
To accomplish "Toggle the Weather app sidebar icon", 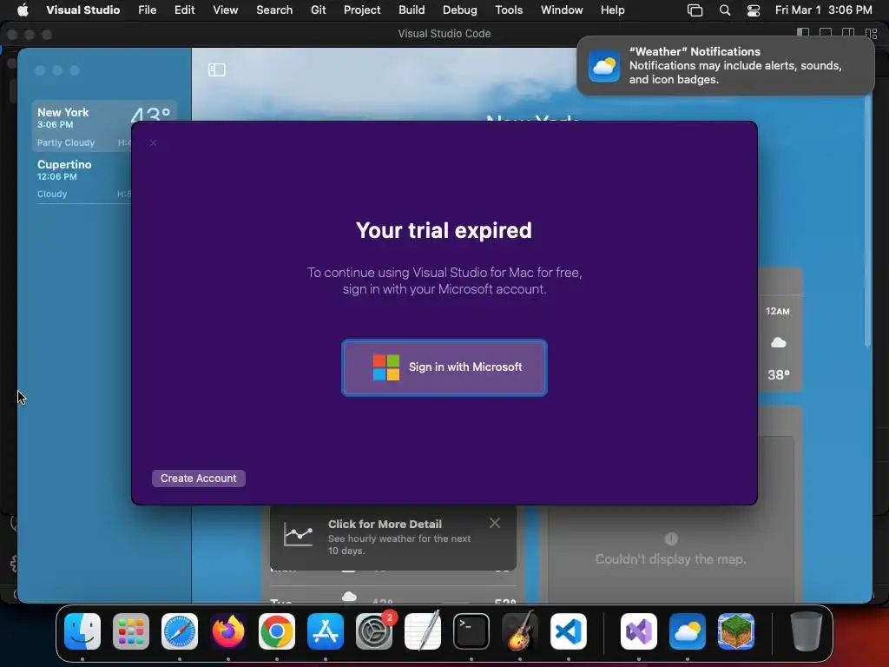I will tap(216, 69).
